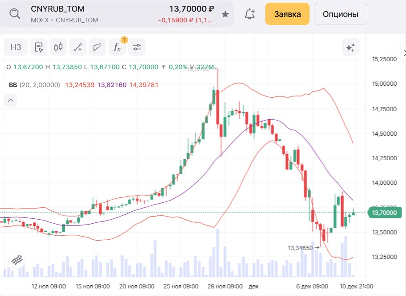This screenshot has height=296, width=406.
Task: Toggle the favorite star for CNYRUB_TOM
Action: pyautogui.click(x=225, y=14)
